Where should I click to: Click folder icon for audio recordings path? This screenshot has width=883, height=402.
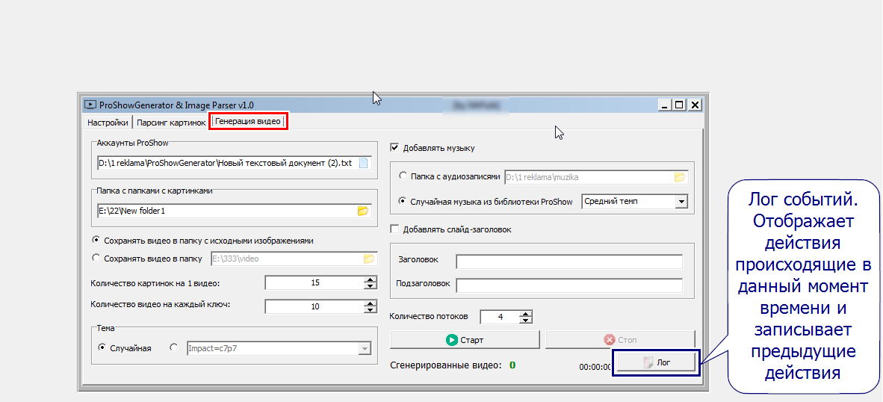coord(680,177)
